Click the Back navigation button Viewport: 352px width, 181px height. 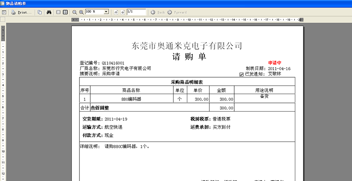coord(158,12)
